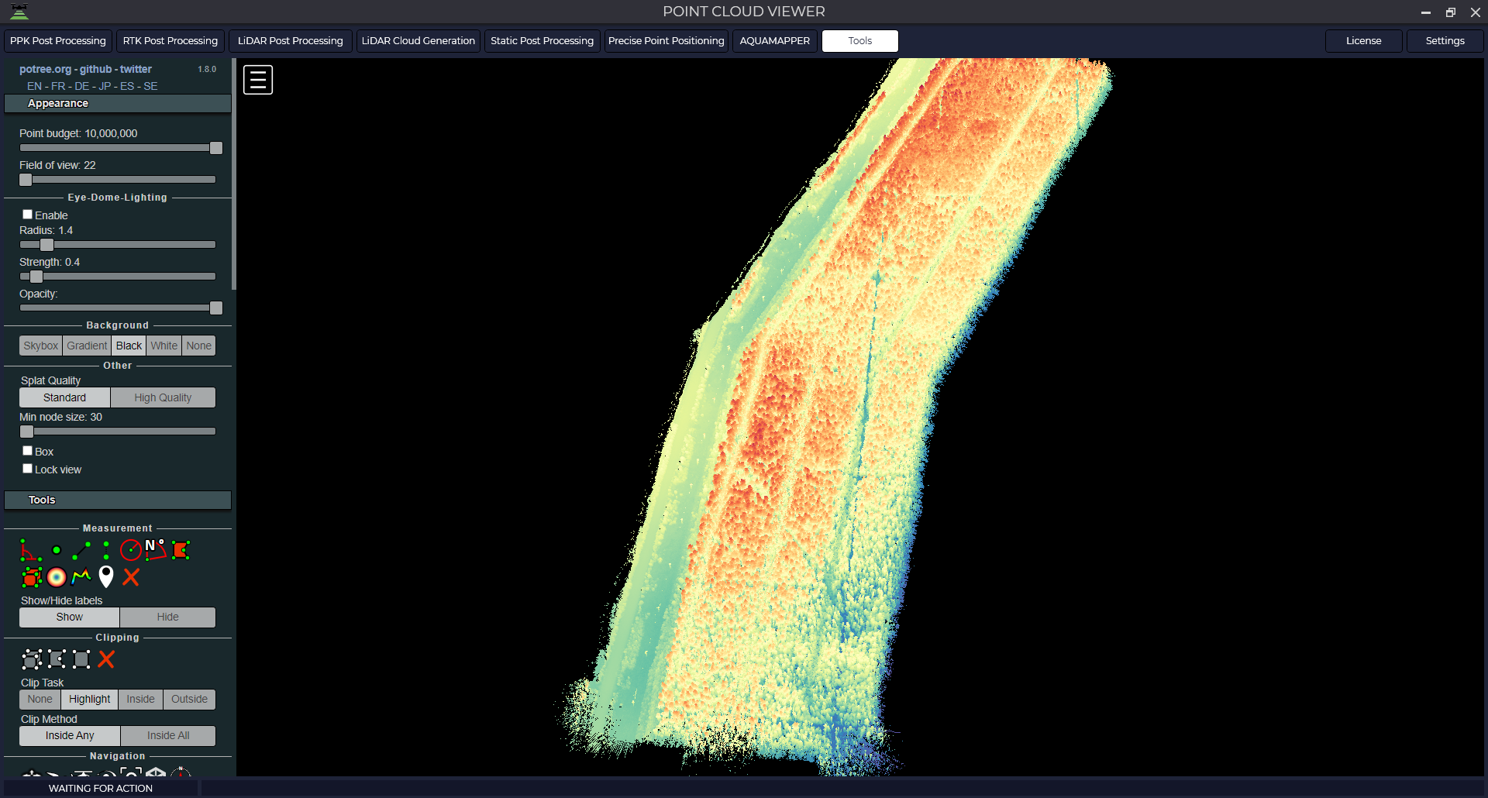Open the Precise Point Positioning tab
The width and height of the screenshot is (1488, 798).
click(x=666, y=41)
